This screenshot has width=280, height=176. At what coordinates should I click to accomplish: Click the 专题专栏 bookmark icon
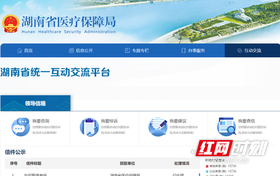(127, 50)
